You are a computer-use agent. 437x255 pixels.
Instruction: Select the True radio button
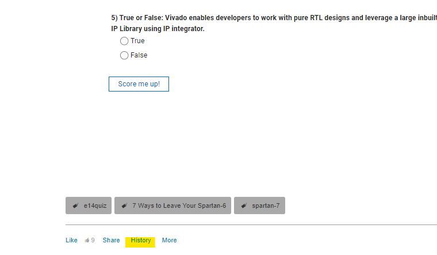tap(124, 41)
